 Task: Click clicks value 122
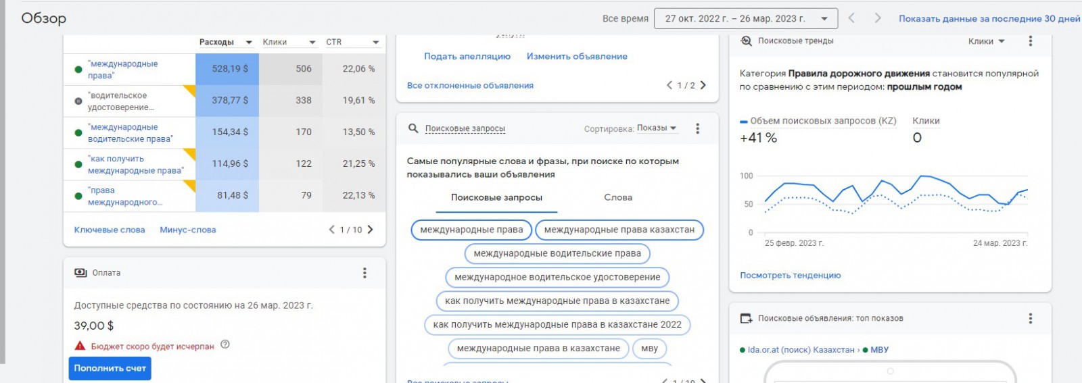304,163
